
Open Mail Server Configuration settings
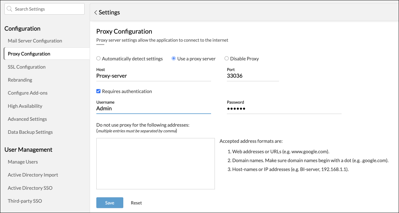click(x=35, y=41)
